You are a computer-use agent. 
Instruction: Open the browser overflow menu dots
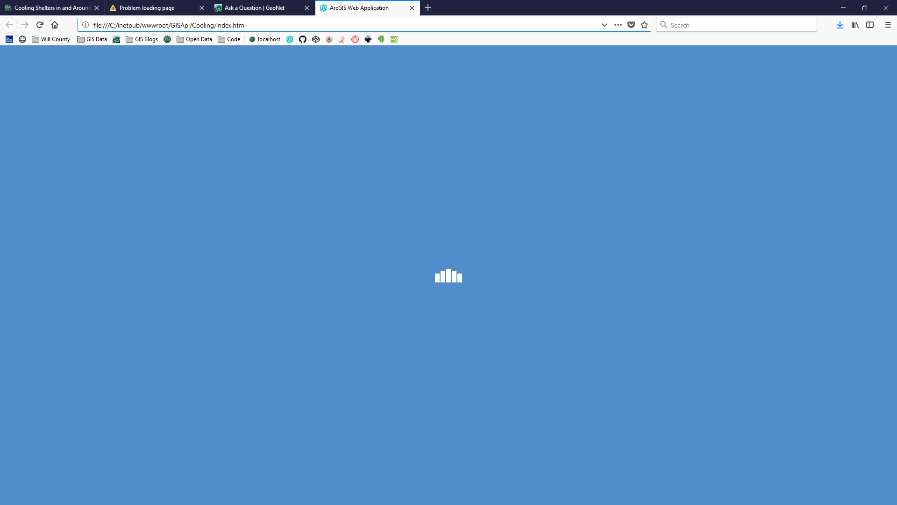618,25
